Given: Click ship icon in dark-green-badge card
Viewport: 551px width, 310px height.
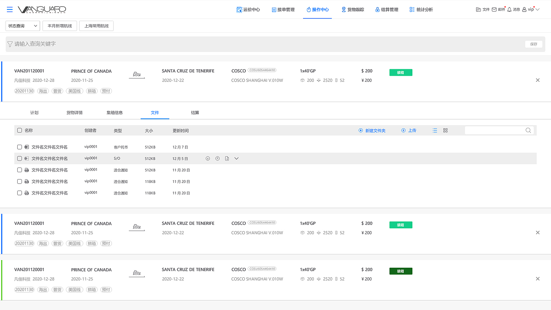Looking at the screenshot, I should click(137, 274).
